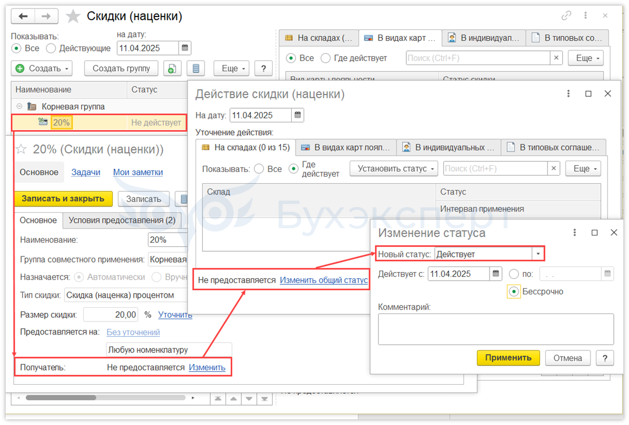Open the На складах (0 из 15) tab
629x425 pixels.
(x=246, y=147)
